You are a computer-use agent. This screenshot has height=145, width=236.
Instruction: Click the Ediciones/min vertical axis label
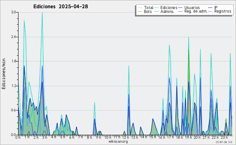coord(4,74)
